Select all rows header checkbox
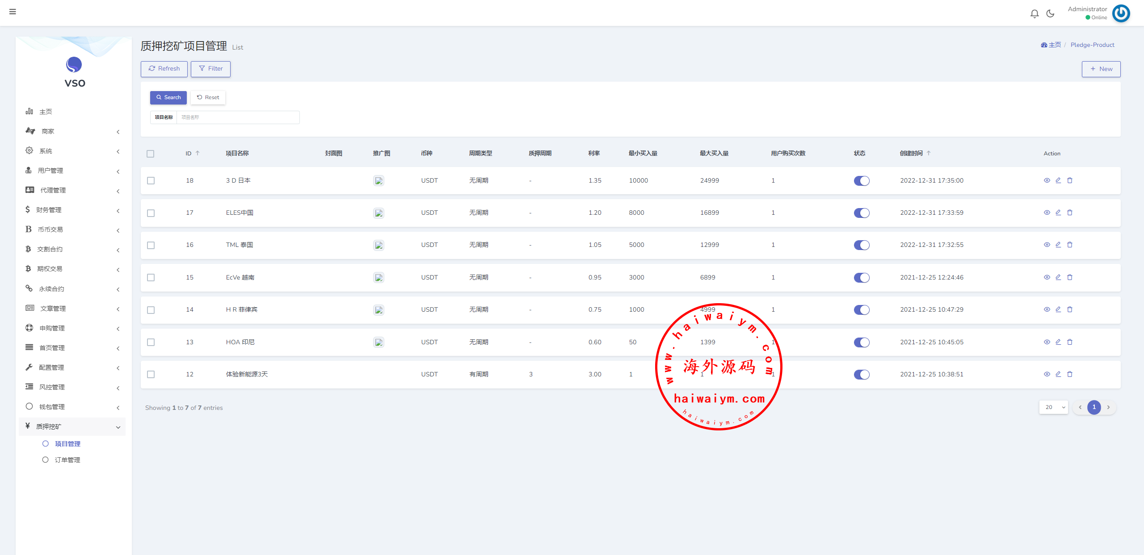The image size is (1144, 555). point(151,154)
